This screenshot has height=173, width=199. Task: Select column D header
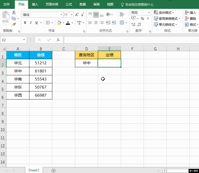pos(86,49)
